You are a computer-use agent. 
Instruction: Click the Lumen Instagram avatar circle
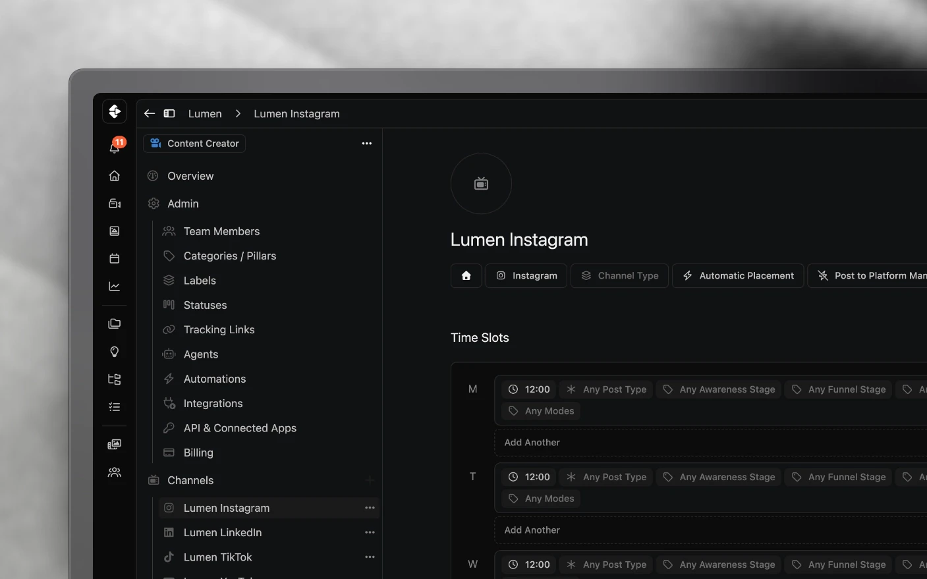pyautogui.click(x=481, y=184)
